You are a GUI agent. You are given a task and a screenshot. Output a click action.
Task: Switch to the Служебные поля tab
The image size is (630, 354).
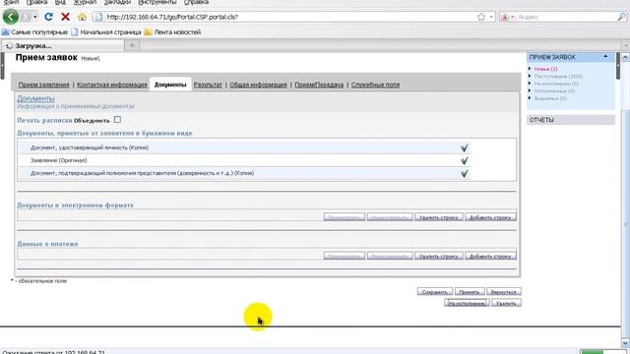coord(375,85)
